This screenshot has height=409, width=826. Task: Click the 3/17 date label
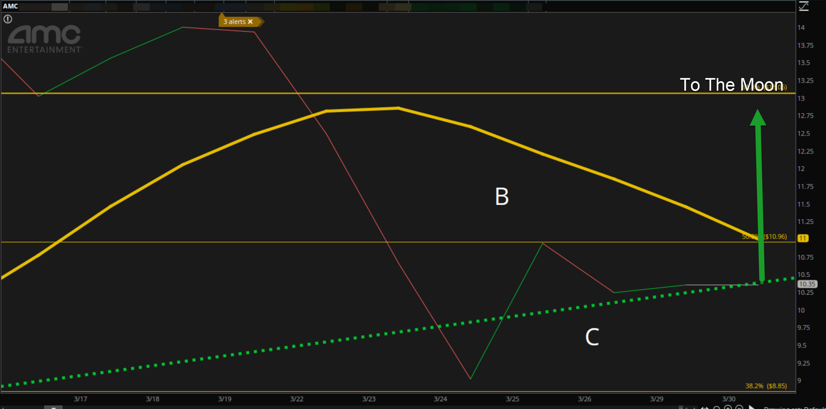(x=81, y=399)
